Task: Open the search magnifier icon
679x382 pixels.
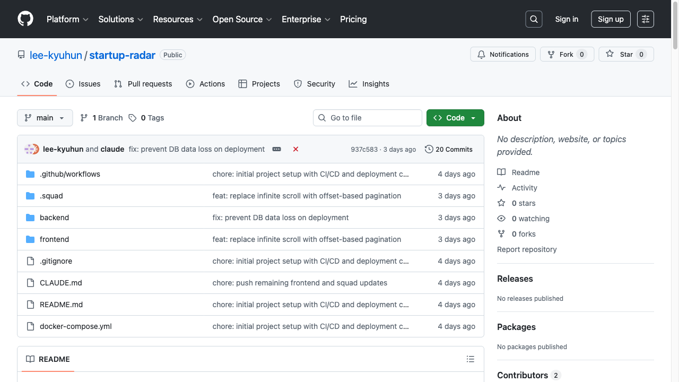Action: 534,19
